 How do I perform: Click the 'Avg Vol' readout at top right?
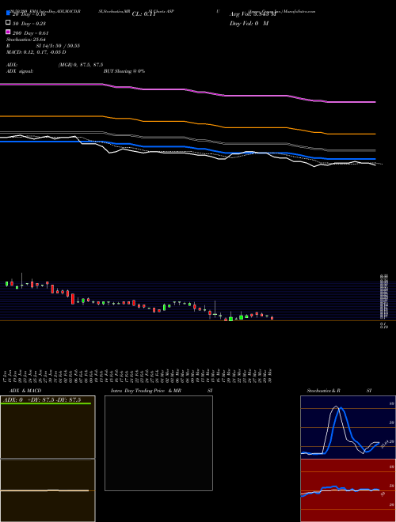[x=253, y=14]
